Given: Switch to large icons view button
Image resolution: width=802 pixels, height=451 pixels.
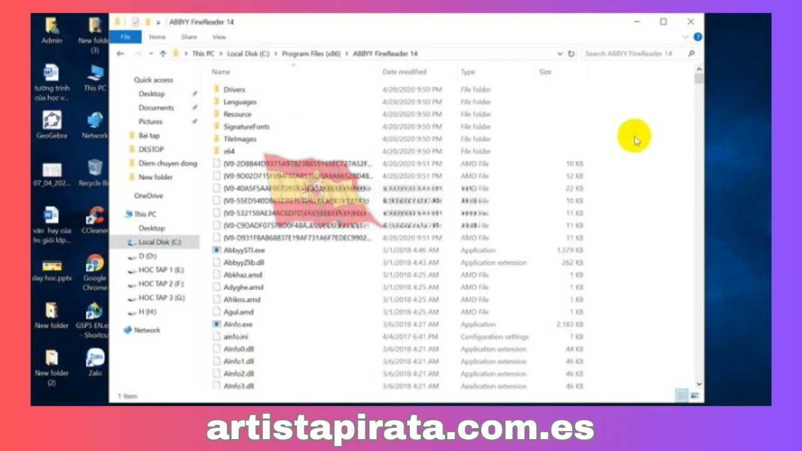Looking at the screenshot, I should tap(695, 396).
